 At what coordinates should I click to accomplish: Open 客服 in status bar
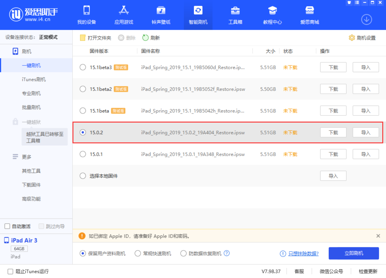pos(299,271)
